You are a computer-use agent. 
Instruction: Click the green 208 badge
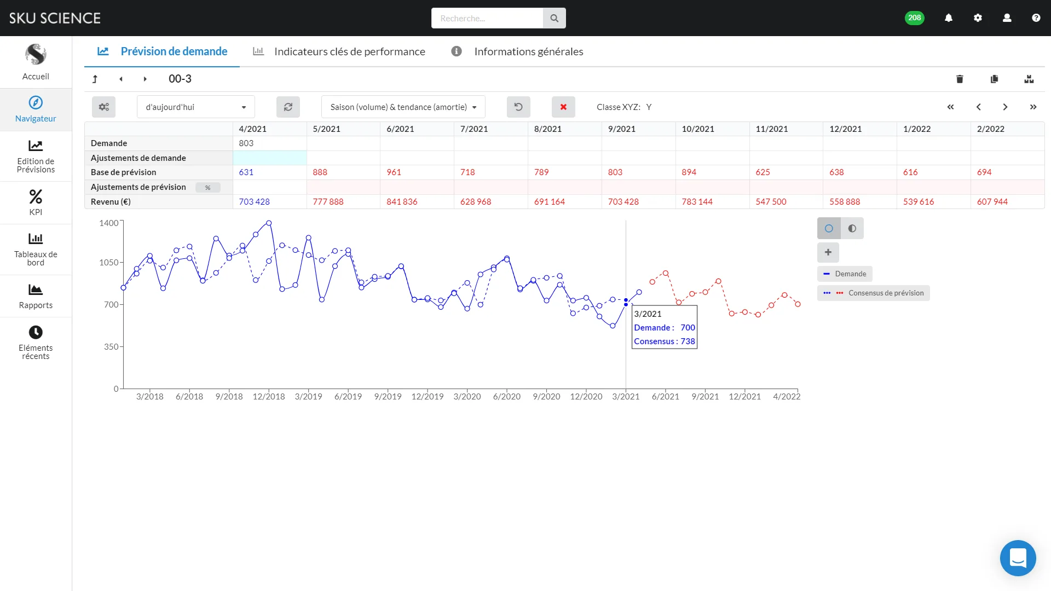pyautogui.click(x=914, y=18)
